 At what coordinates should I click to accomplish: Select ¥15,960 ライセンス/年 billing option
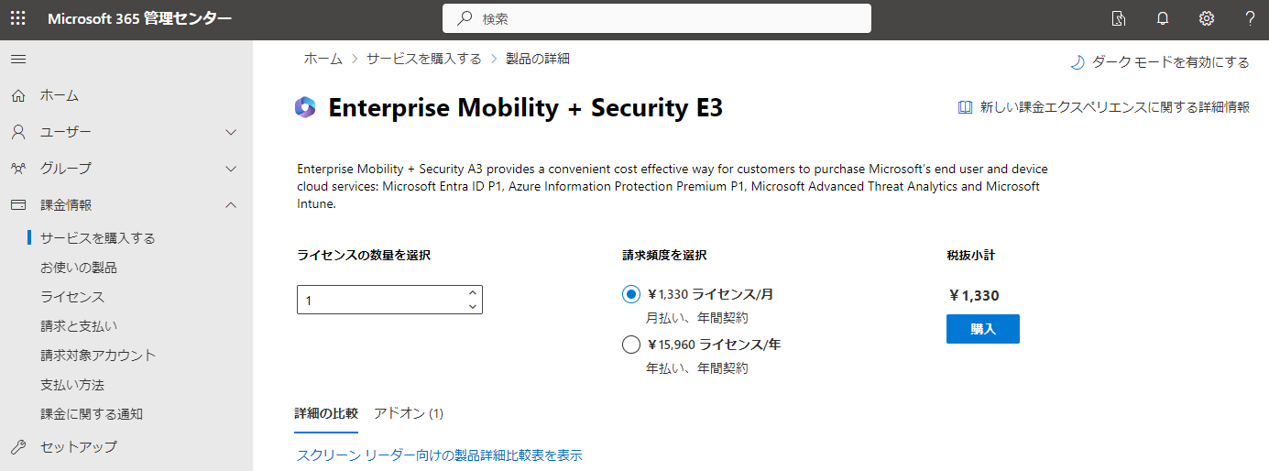click(630, 345)
